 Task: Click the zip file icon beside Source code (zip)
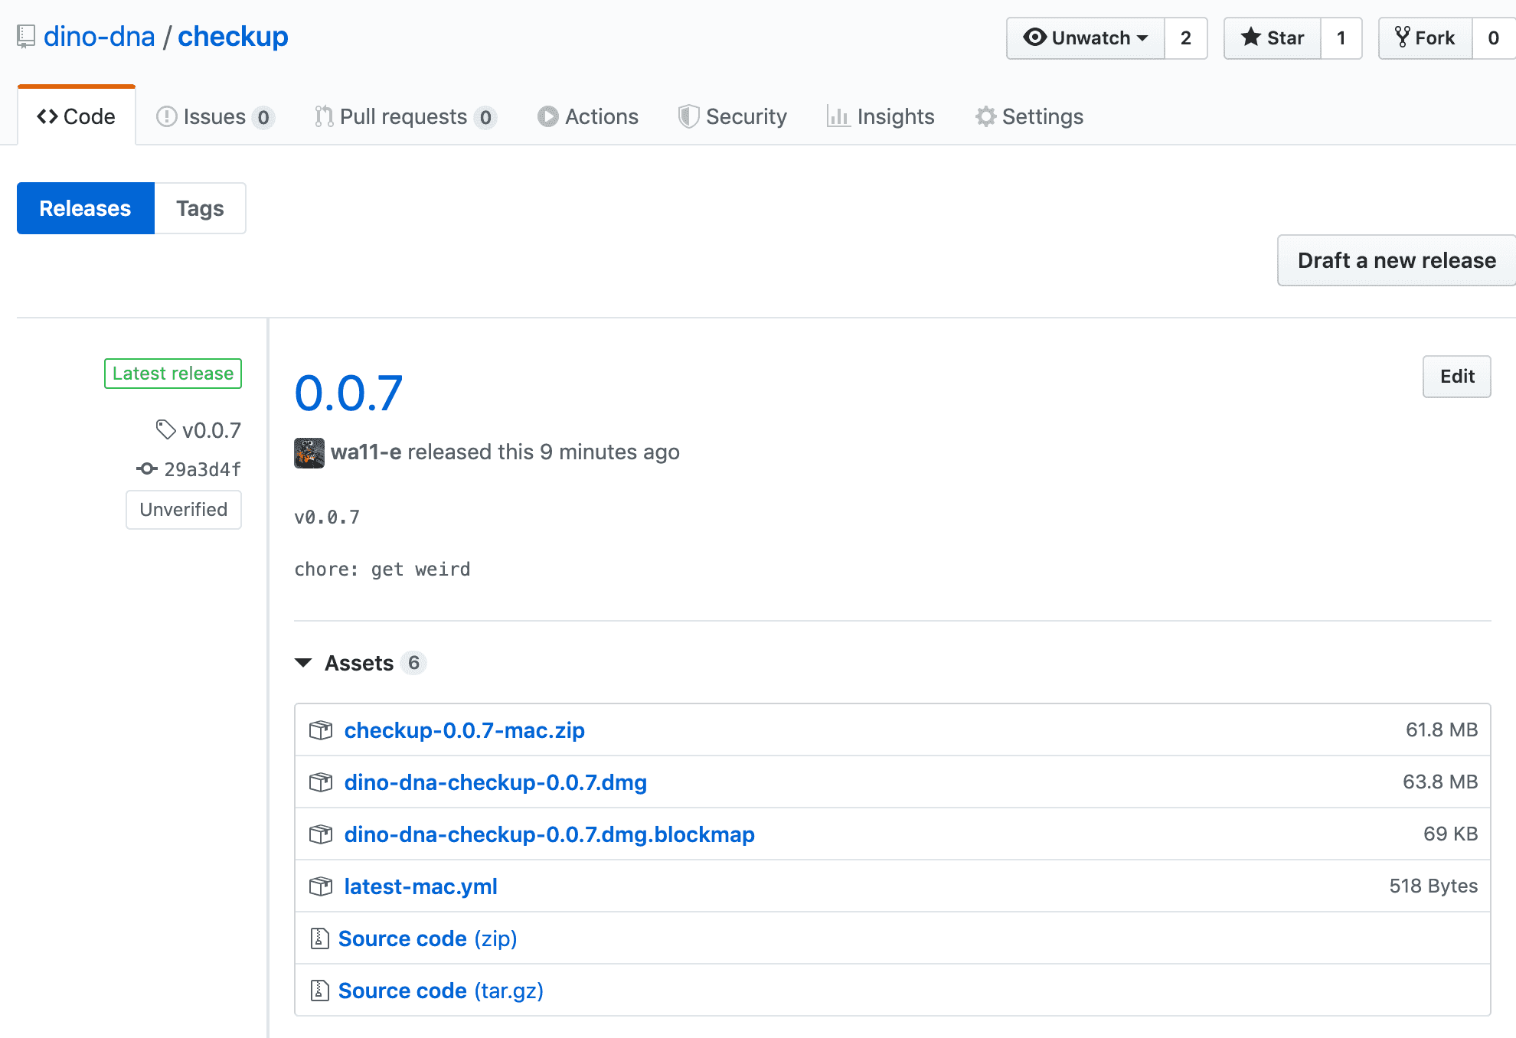[x=319, y=938]
